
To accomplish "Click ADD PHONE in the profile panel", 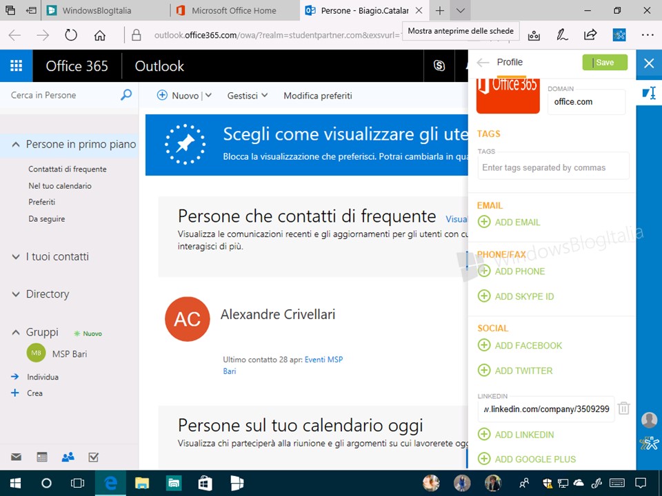I will [x=511, y=271].
